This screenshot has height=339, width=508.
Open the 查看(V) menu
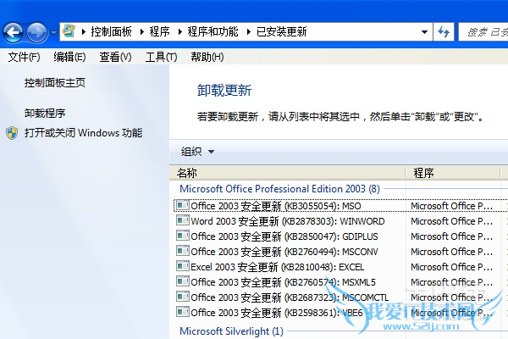pyautogui.click(x=115, y=57)
